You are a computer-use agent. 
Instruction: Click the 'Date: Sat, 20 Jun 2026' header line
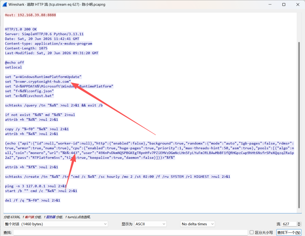click(42, 39)
